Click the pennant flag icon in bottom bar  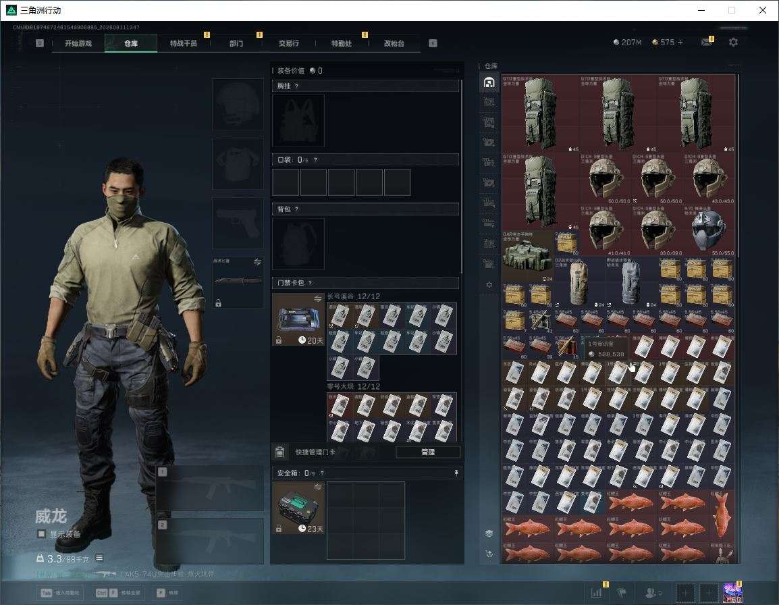point(621,593)
